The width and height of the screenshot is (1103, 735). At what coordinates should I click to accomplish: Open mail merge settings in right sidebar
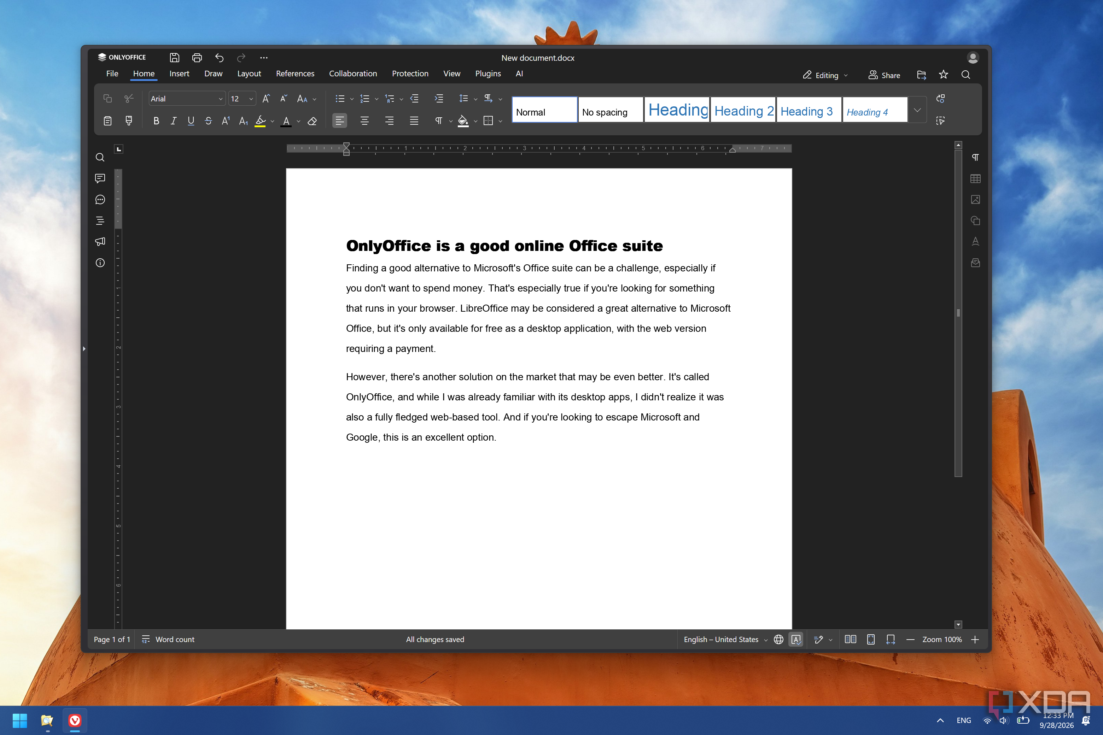click(975, 263)
